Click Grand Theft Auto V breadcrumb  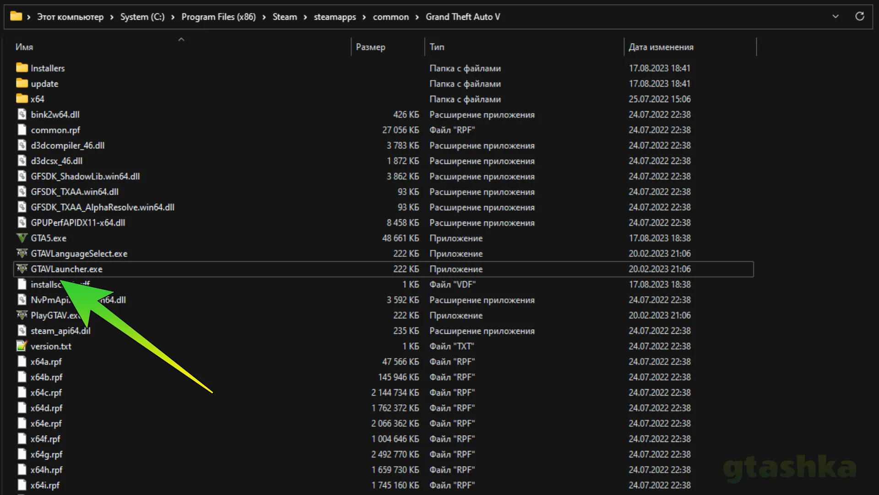click(x=463, y=17)
